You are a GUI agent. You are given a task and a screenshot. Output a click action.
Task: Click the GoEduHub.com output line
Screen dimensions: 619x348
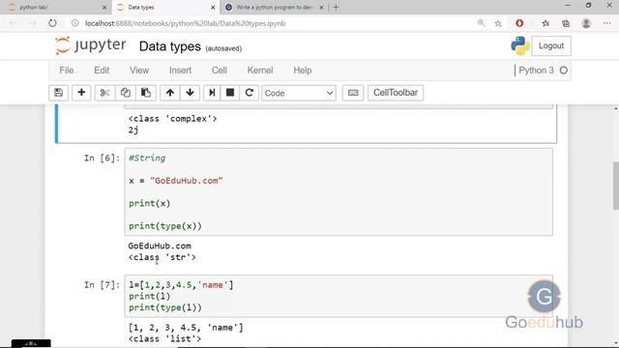click(160, 246)
